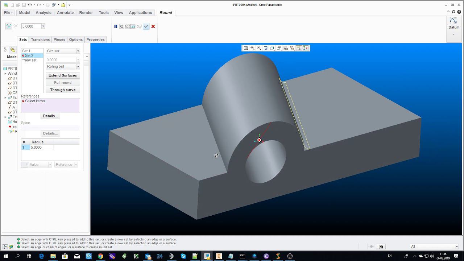
Task: Click the Zoom In magnifier icon
Action: point(252,48)
